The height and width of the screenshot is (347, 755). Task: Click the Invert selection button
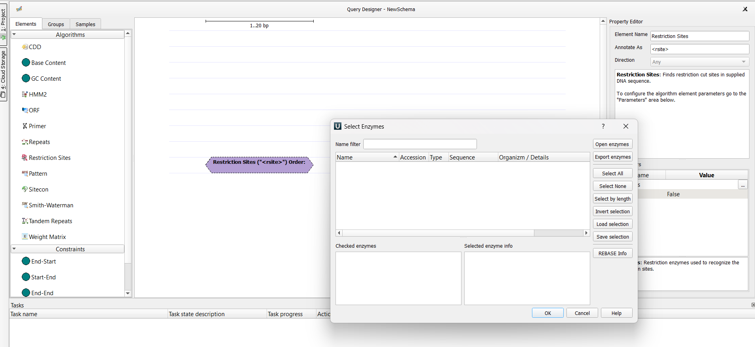612,211
